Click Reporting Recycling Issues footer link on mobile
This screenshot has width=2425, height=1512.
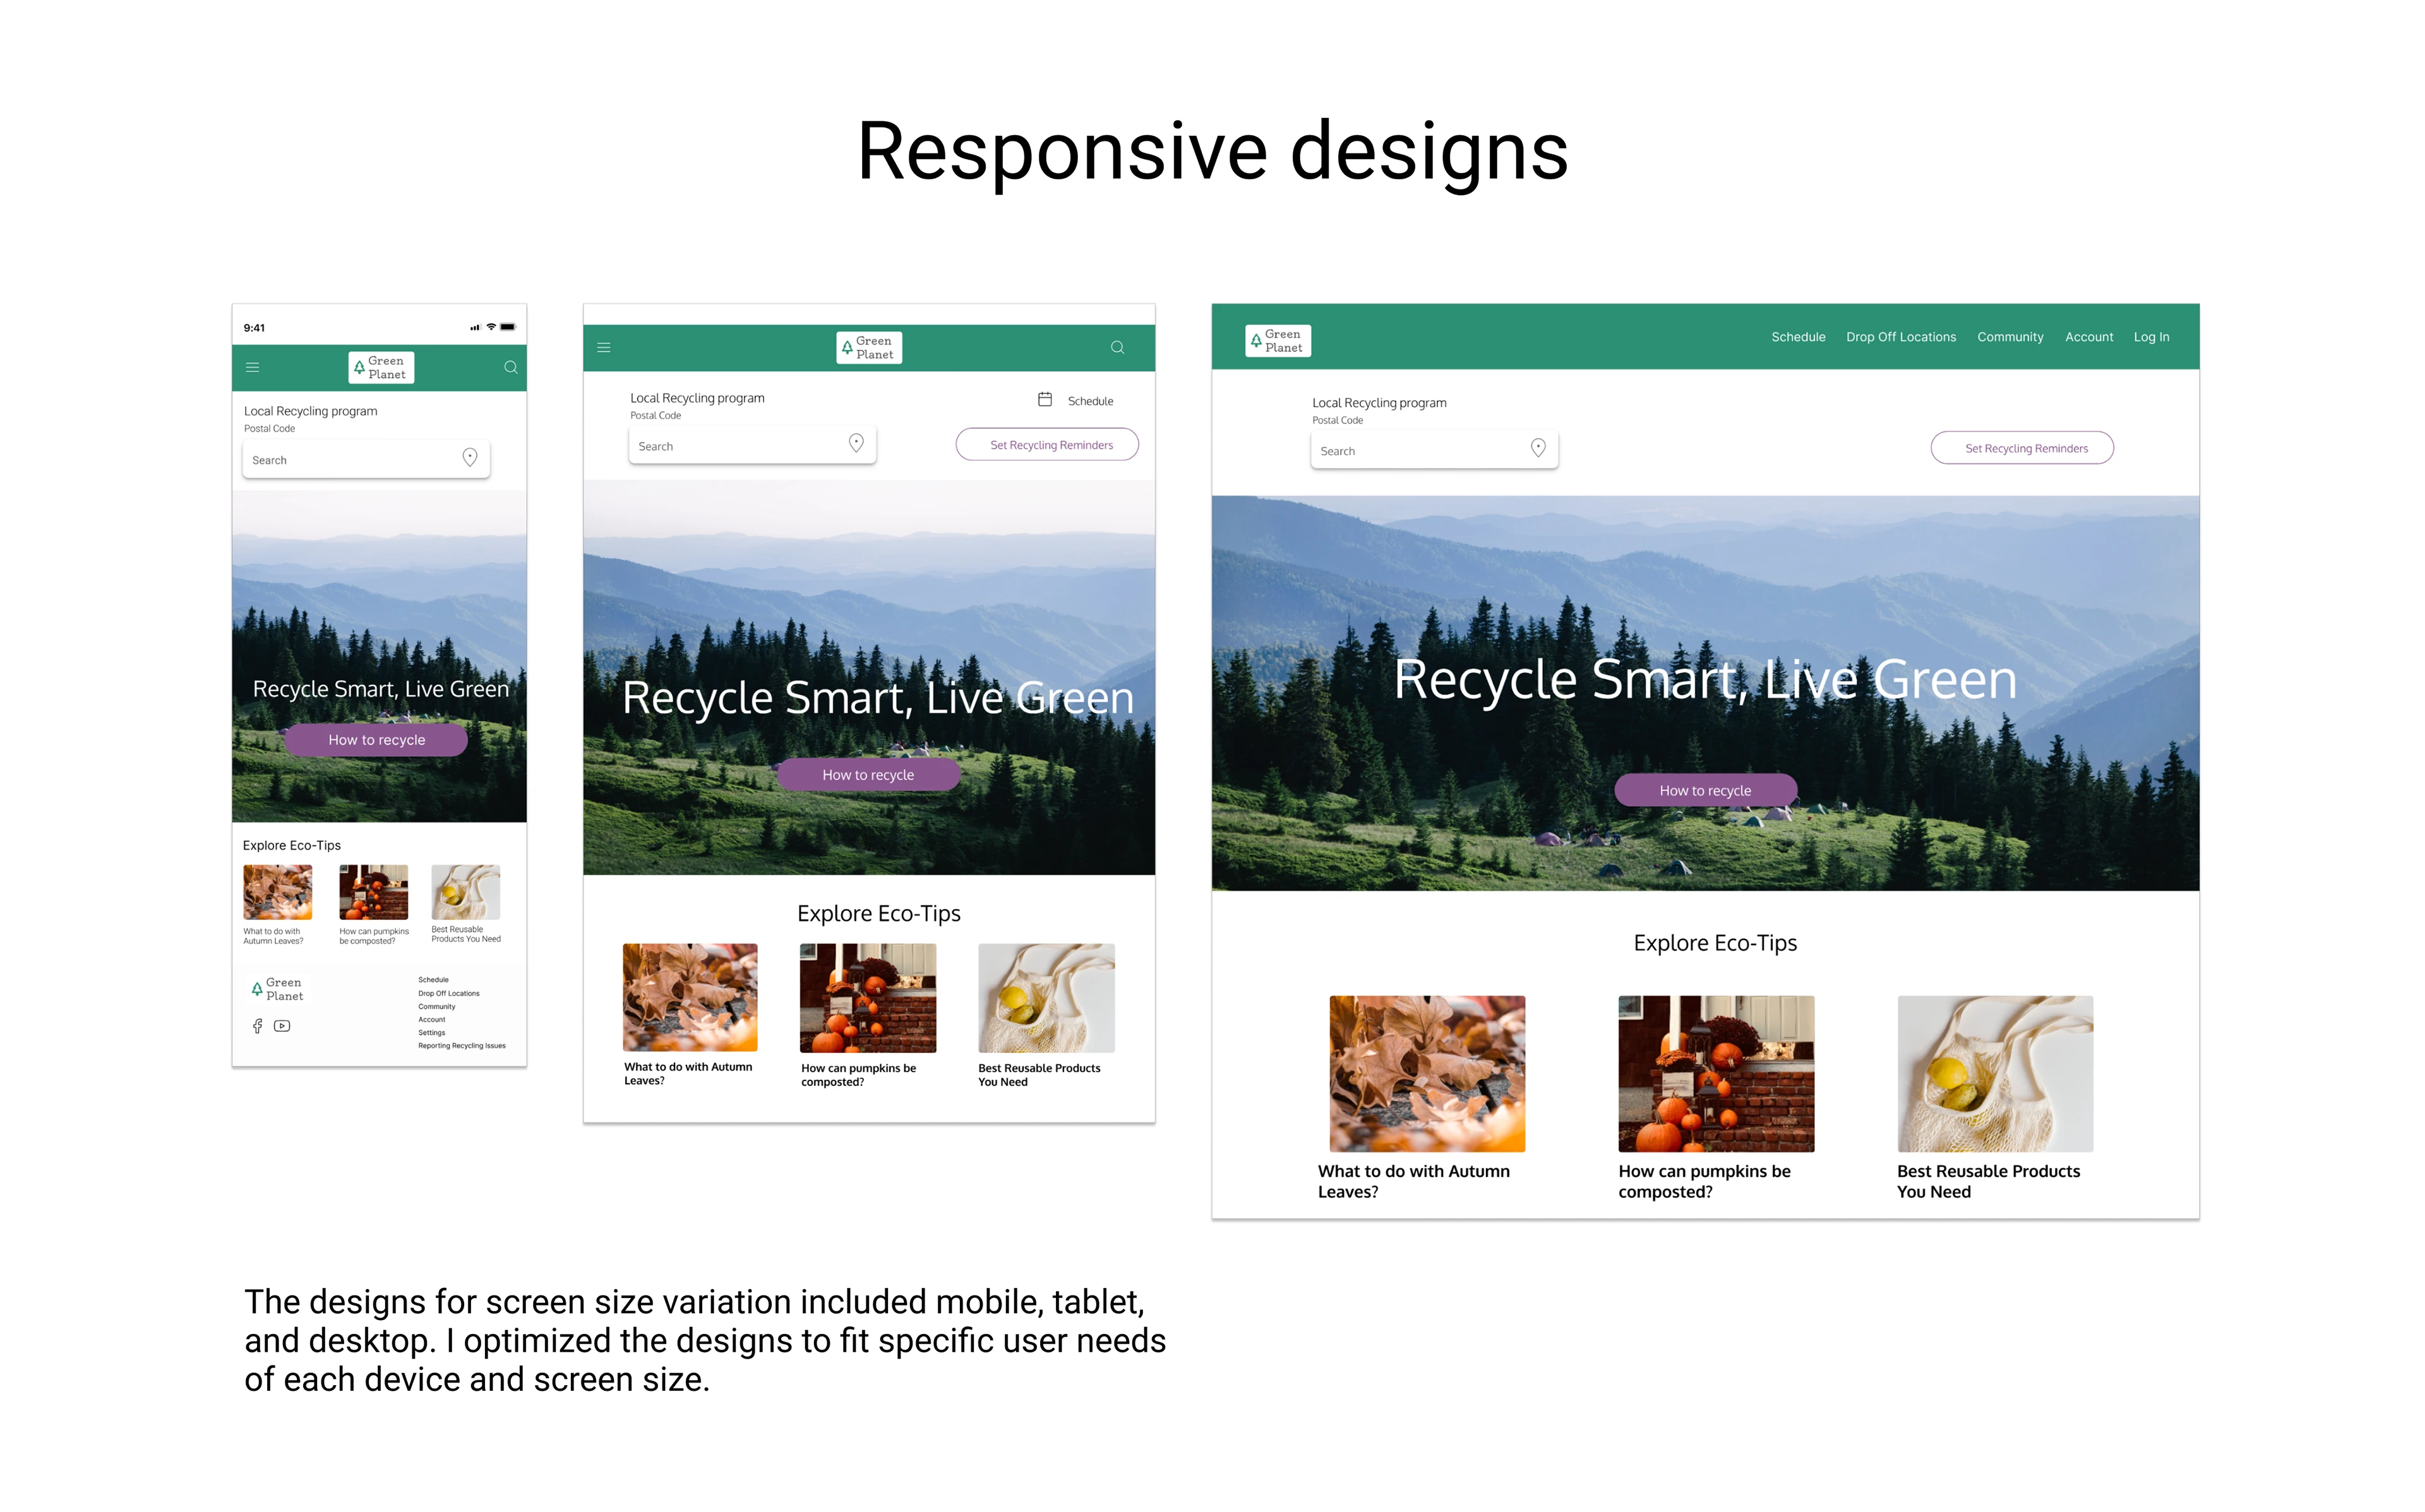point(461,1046)
